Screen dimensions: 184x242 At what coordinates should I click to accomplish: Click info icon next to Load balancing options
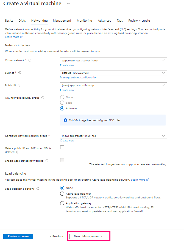[38, 189]
